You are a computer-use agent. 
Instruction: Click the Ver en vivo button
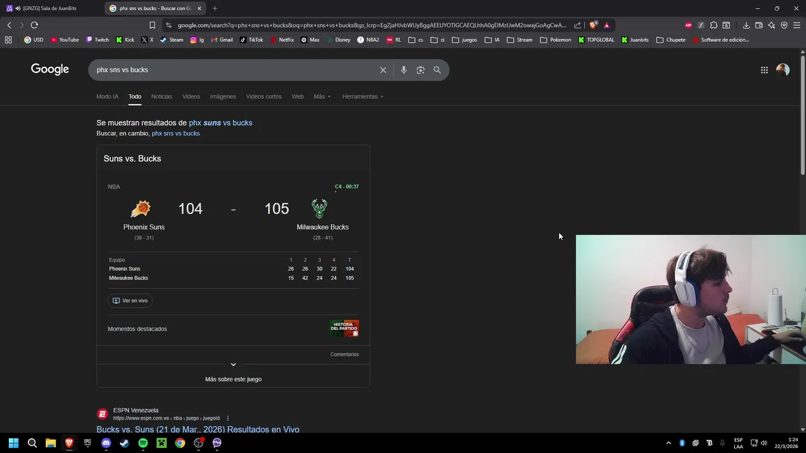pos(130,301)
